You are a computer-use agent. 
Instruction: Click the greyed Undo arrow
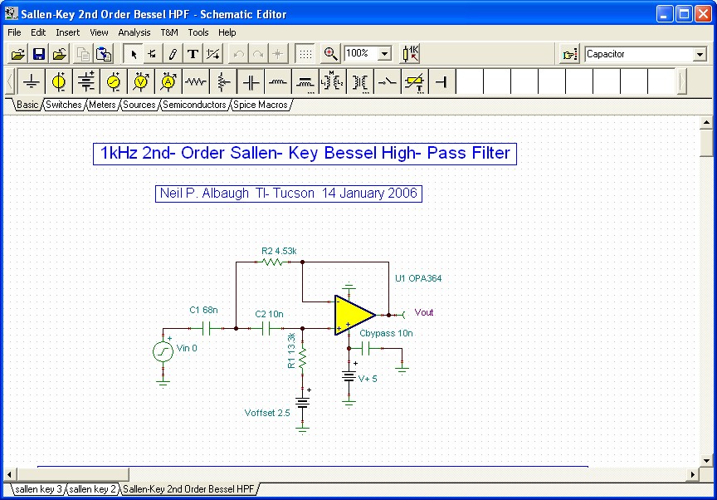(x=238, y=54)
